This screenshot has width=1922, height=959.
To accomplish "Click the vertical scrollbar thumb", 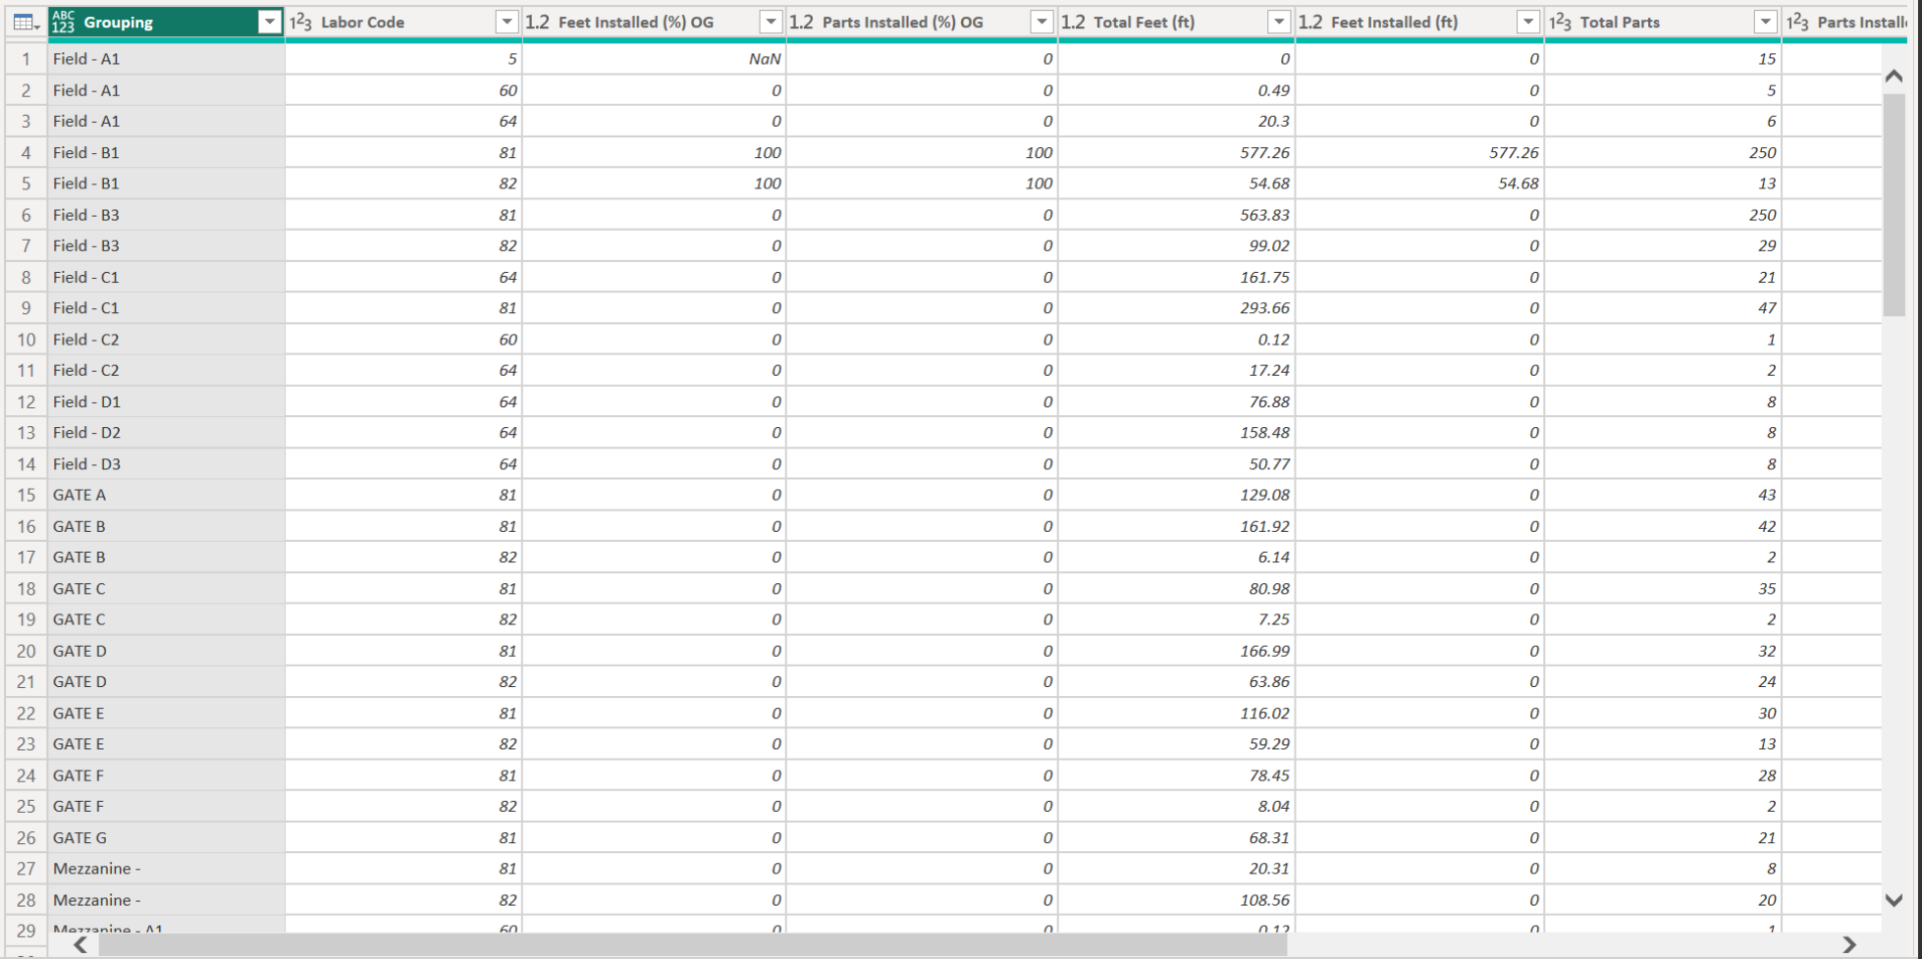I will 1894,204.
